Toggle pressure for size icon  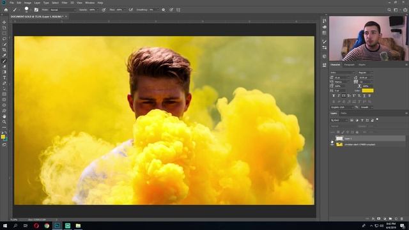click(171, 10)
